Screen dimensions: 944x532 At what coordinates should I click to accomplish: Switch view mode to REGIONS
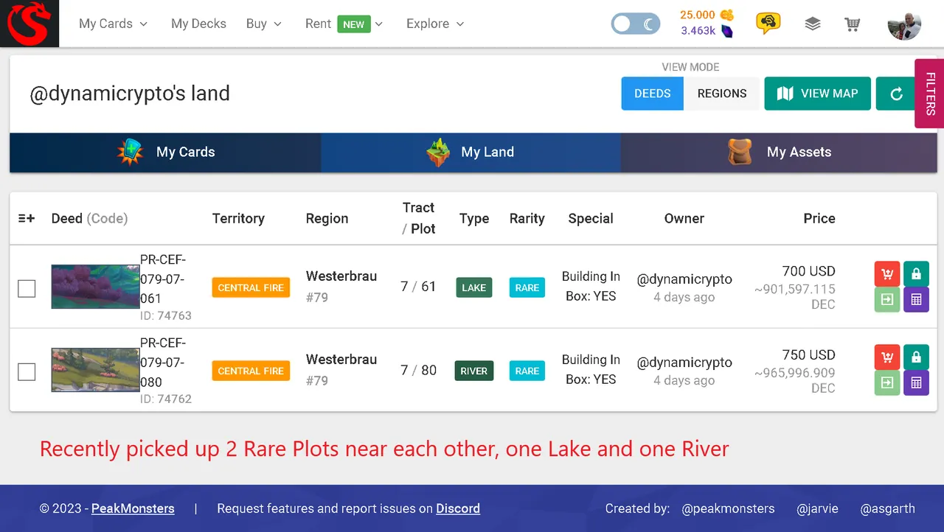point(722,94)
